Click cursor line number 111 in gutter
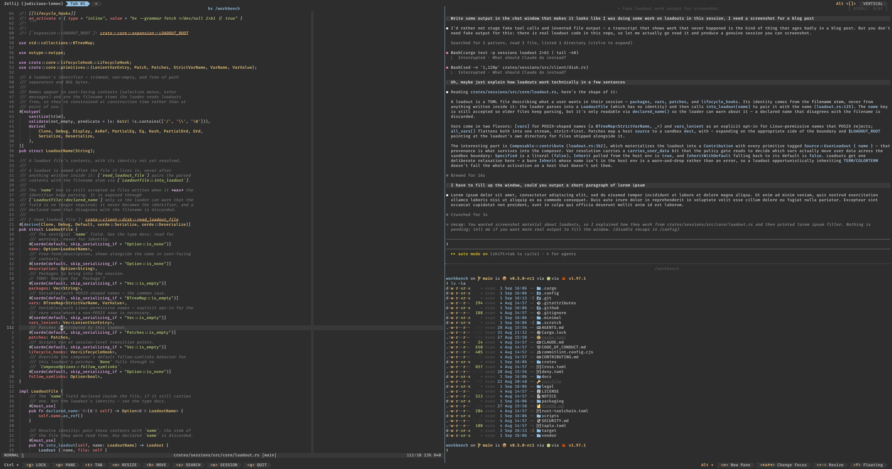The width and height of the screenshot is (892, 469). coord(10,328)
